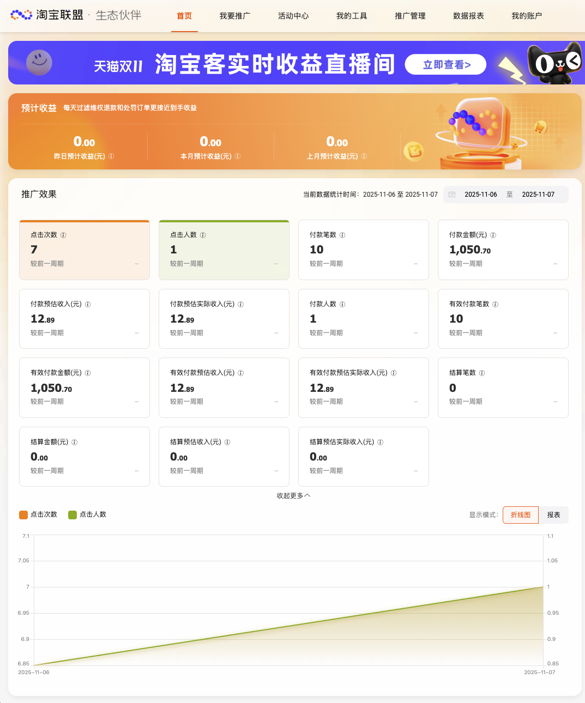
Task: Collapse metrics with 收起更多
Action: [x=293, y=496]
